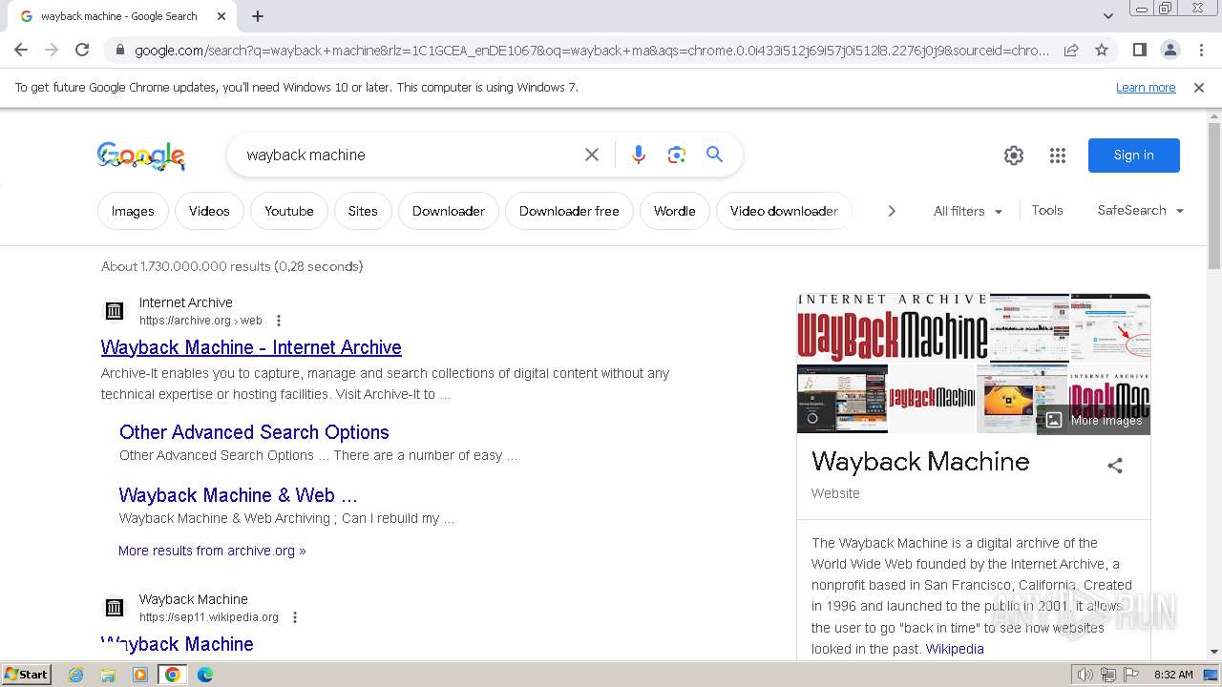Image resolution: width=1222 pixels, height=687 pixels.
Task: Open a new browser tab
Action: coord(258,16)
